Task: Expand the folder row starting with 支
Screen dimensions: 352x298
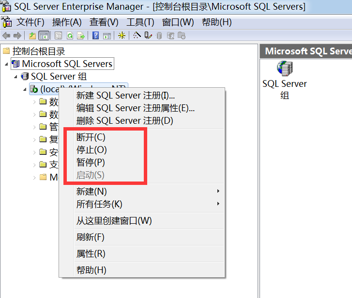Action: point(34,165)
